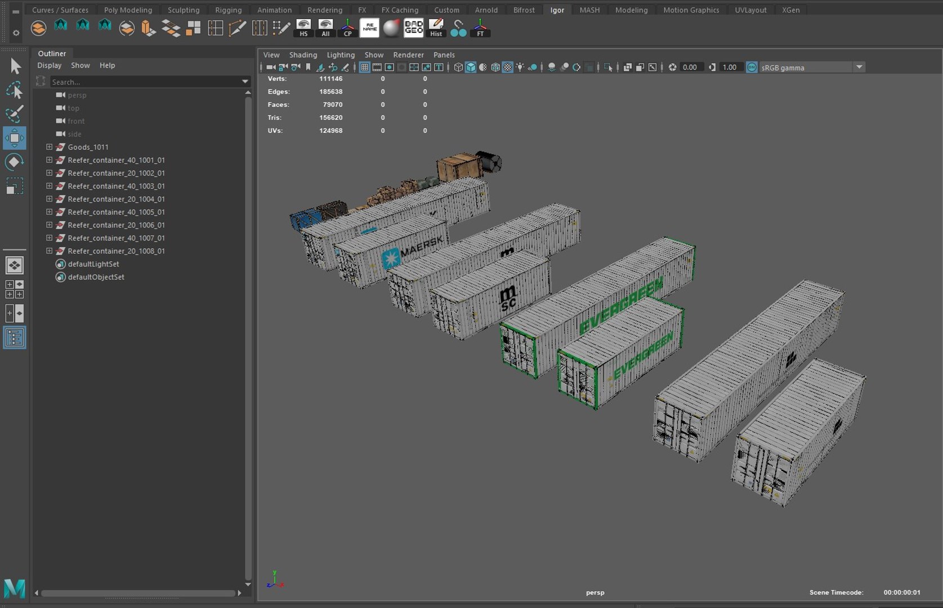Viewport: 943px width, 608px height.
Task: Open the viewport Panels menu
Action: [x=444, y=55]
